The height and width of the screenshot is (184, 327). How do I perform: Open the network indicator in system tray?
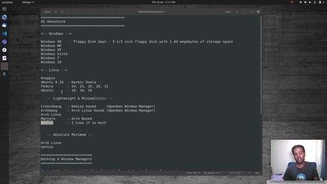[306, 2]
